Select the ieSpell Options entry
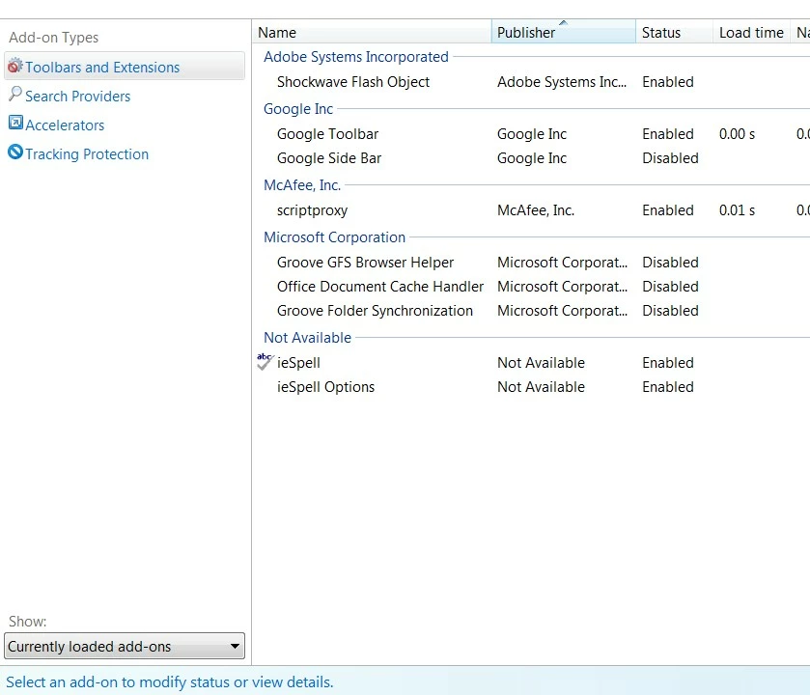The width and height of the screenshot is (810, 695). (325, 387)
